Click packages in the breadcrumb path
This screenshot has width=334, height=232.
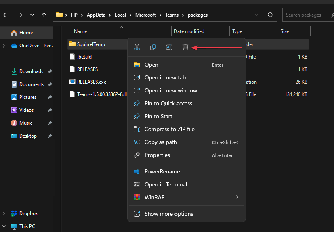[x=197, y=15]
